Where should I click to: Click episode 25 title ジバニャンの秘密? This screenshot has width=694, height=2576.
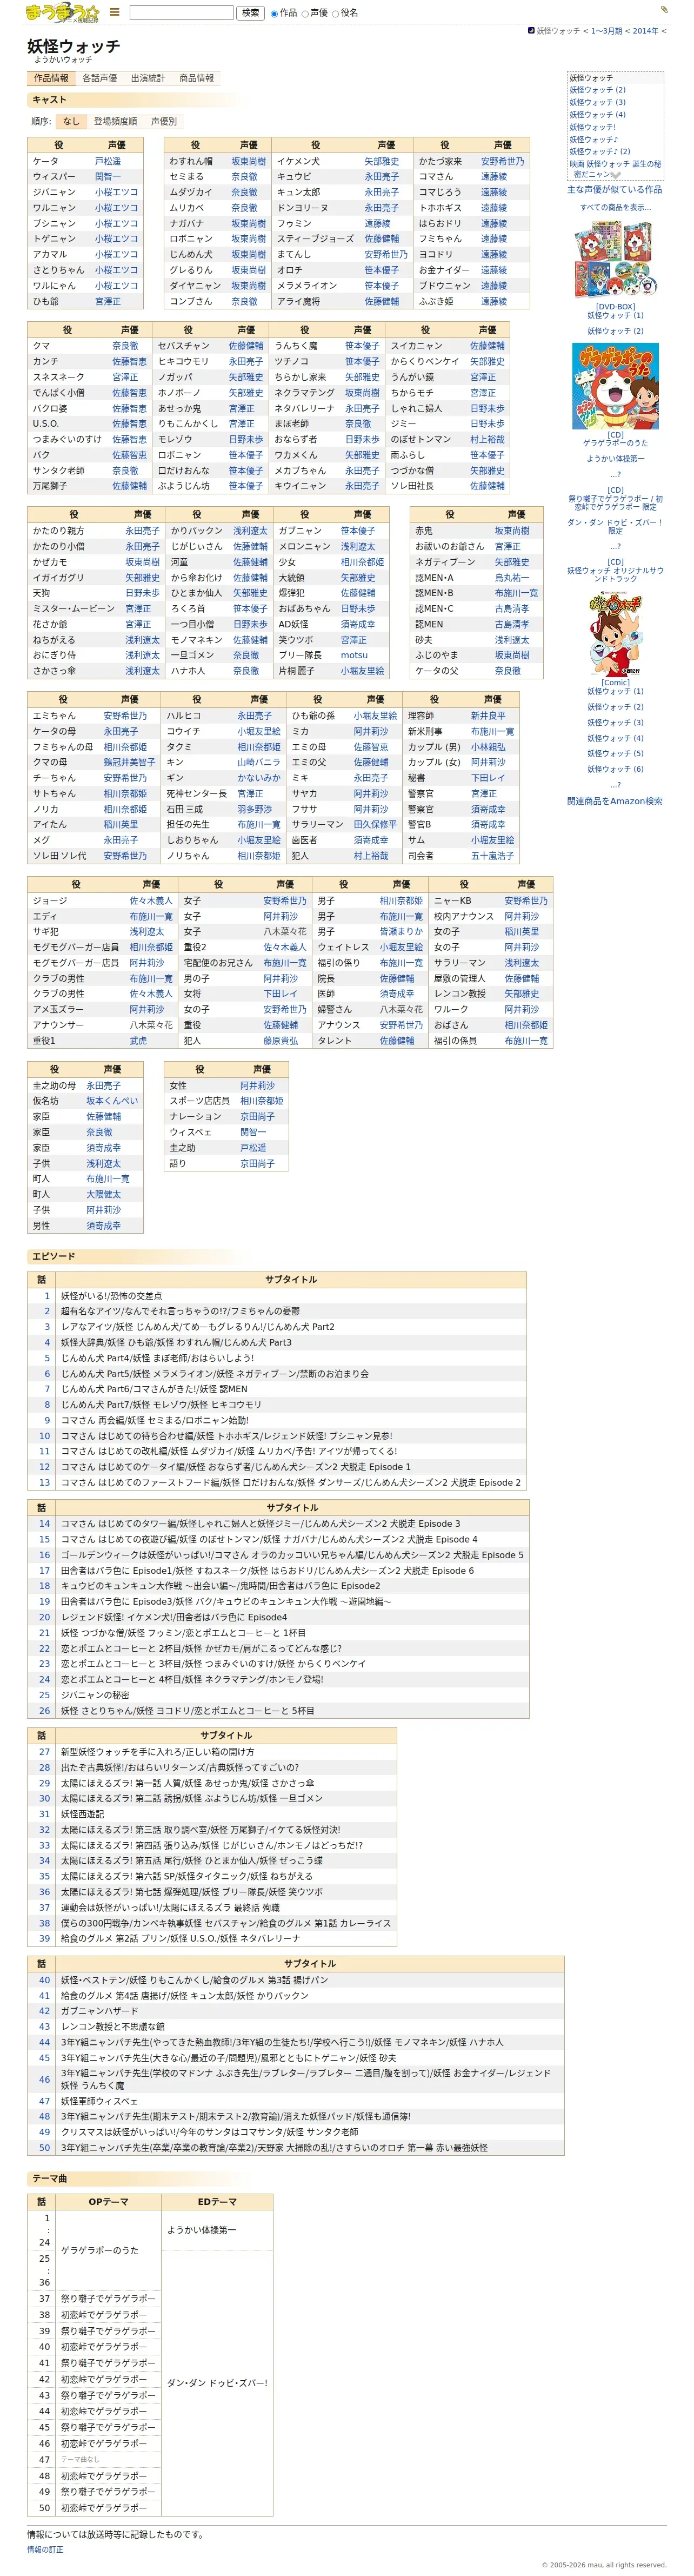click(95, 1695)
